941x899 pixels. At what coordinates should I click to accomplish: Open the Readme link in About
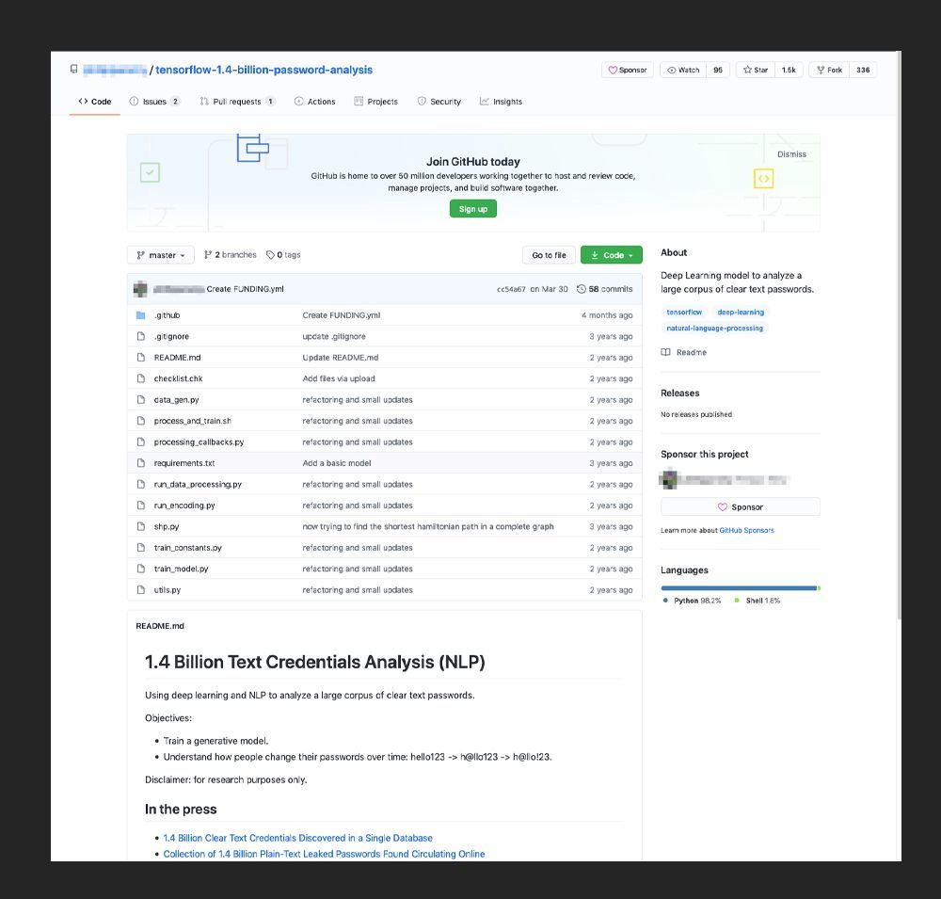[x=684, y=352]
